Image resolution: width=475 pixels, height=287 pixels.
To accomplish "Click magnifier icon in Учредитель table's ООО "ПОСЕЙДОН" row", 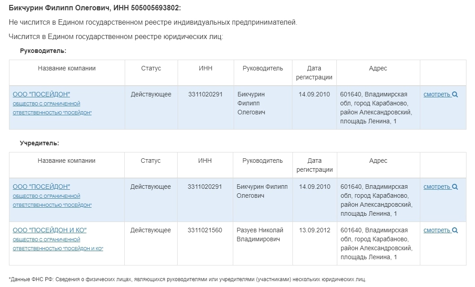I will (x=455, y=187).
